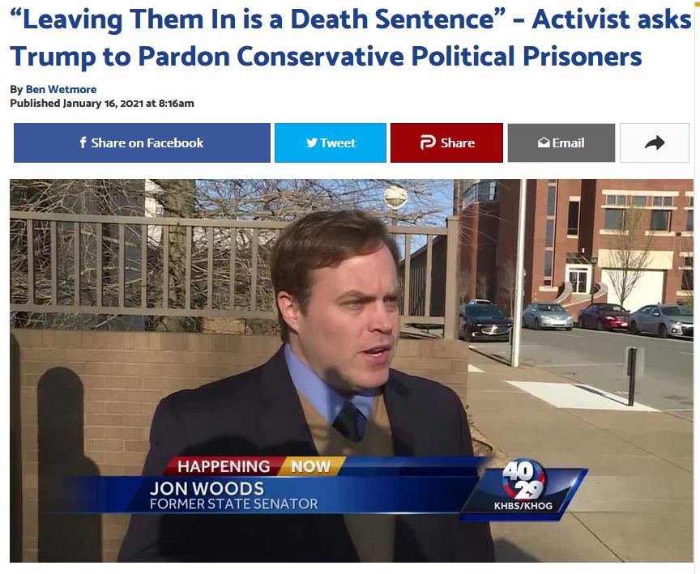This screenshot has width=700, height=574.
Task: Select the Tweet button label
Action: coord(338,142)
